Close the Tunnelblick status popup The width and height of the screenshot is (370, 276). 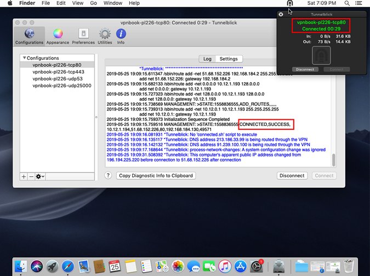point(281,14)
